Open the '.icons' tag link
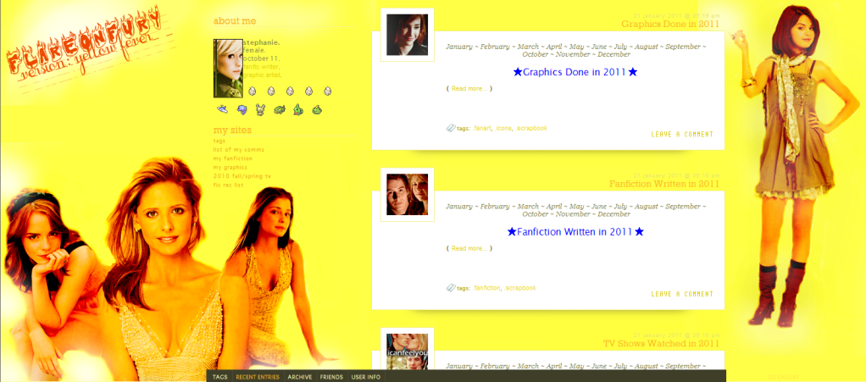Screen dimensions: 866x382 click(503, 128)
